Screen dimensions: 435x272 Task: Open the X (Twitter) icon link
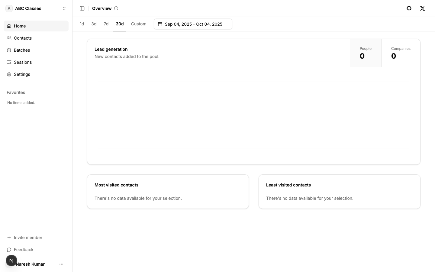click(422, 8)
